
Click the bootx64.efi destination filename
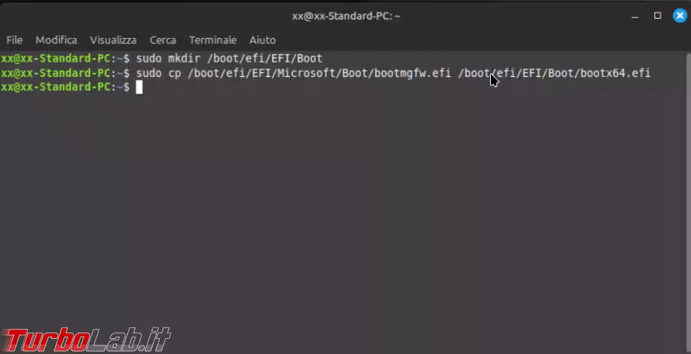click(x=615, y=73)
